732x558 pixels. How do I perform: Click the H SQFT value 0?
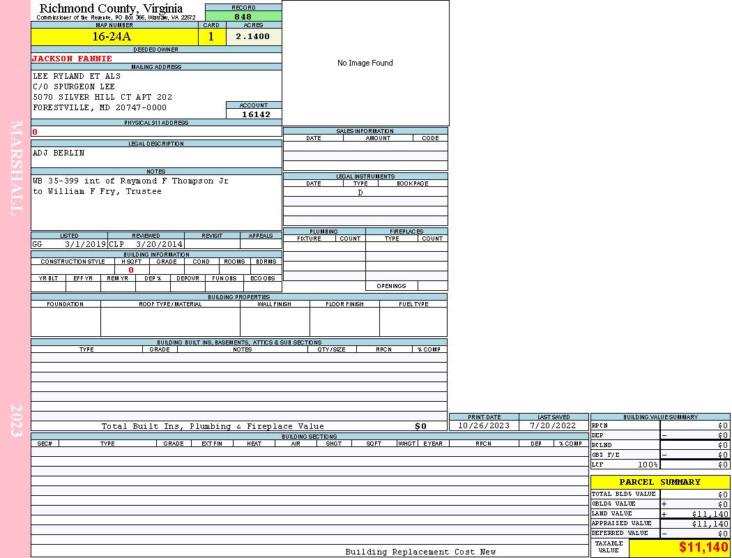[131, 270]
